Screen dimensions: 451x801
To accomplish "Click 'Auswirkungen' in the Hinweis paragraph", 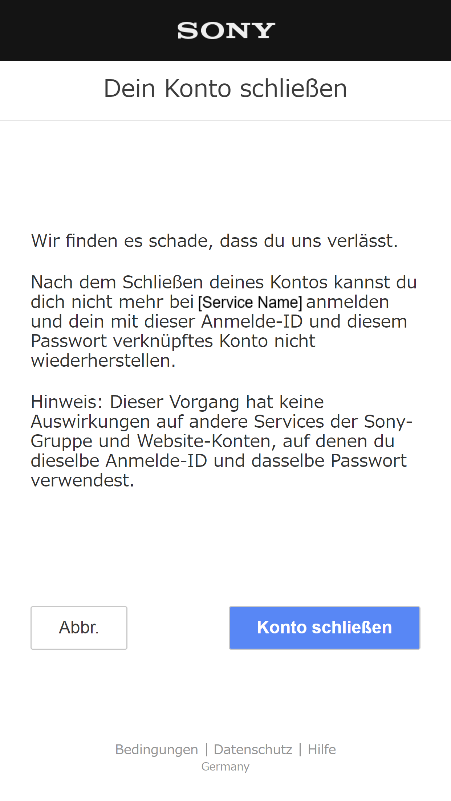I will [x=90, y=422].
